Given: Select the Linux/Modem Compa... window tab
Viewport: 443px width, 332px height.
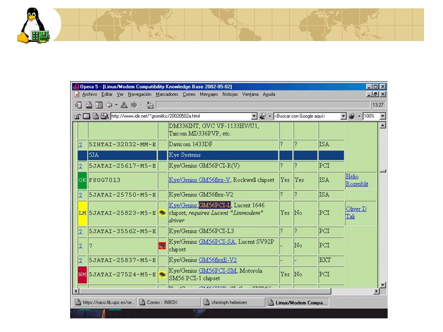Looking at the screenshot, I should point(298,302).
